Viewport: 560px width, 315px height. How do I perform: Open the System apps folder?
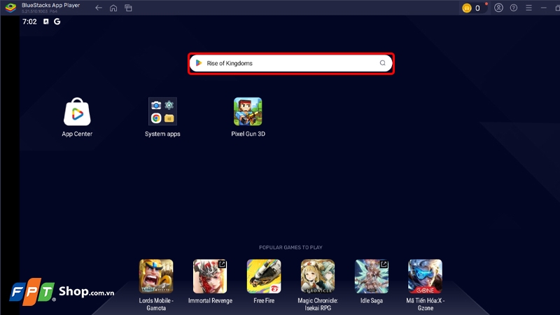162,111
